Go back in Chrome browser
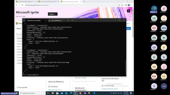Screen dimensions: 170x95 click(16, 5)
